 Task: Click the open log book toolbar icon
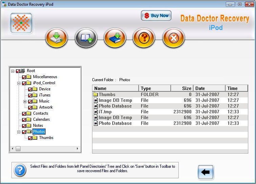click(86, 38)
